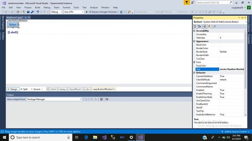252x141 pixels.
Task: Switch to Source view
Action: point(35,89)
